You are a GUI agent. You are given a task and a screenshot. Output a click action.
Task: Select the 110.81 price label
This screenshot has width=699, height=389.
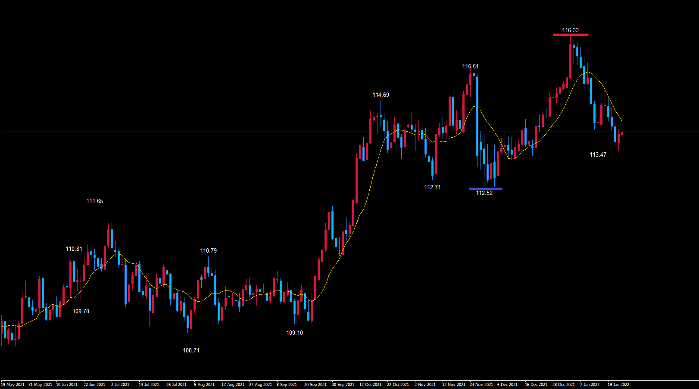click(74, 249)
